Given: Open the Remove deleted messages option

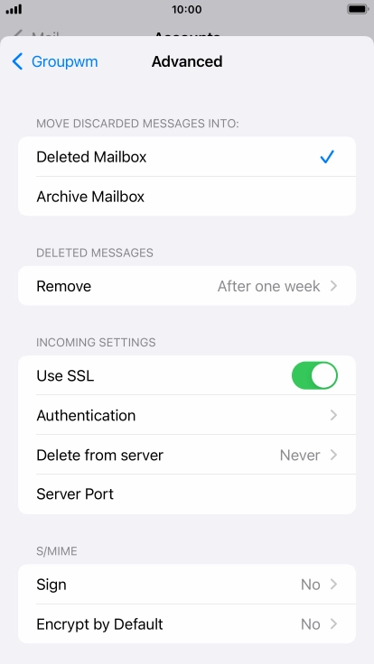Looking at the screenshot, I should (x=187, y=286).
